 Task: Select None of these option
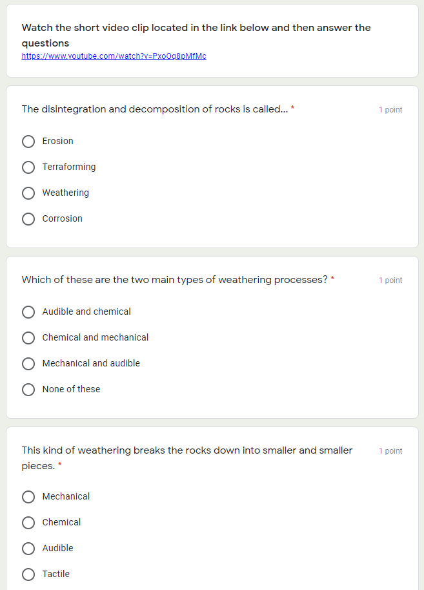coord(28,389)
